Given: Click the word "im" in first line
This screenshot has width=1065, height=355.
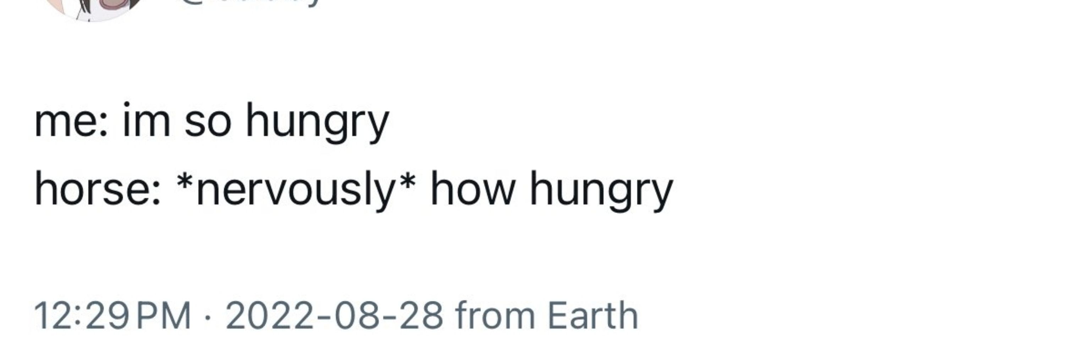Looking at the screenshot, I should (146, 120).
